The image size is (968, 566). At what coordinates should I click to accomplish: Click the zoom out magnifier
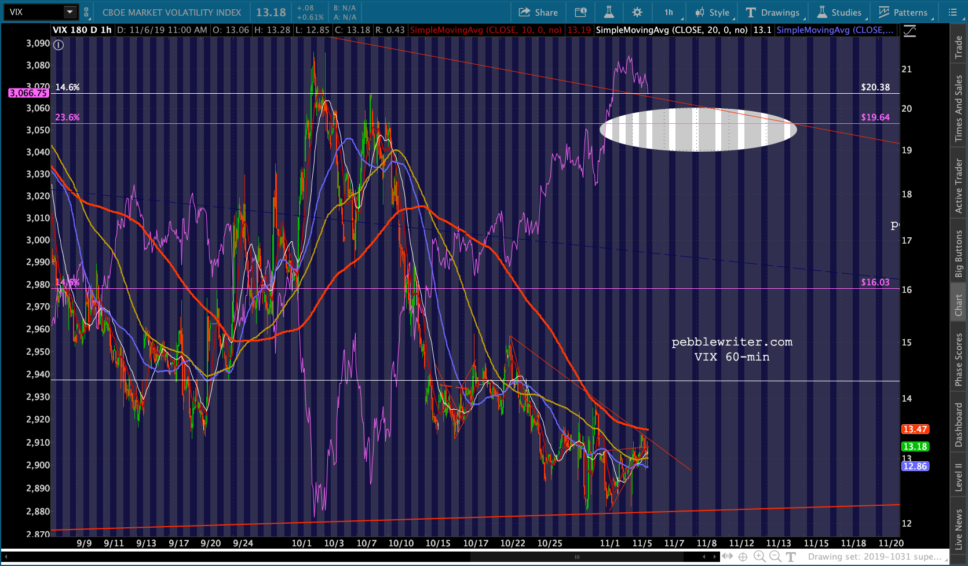tap(775, 557)
